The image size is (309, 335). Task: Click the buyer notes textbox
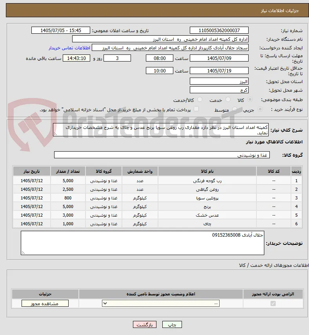(142, 243)
